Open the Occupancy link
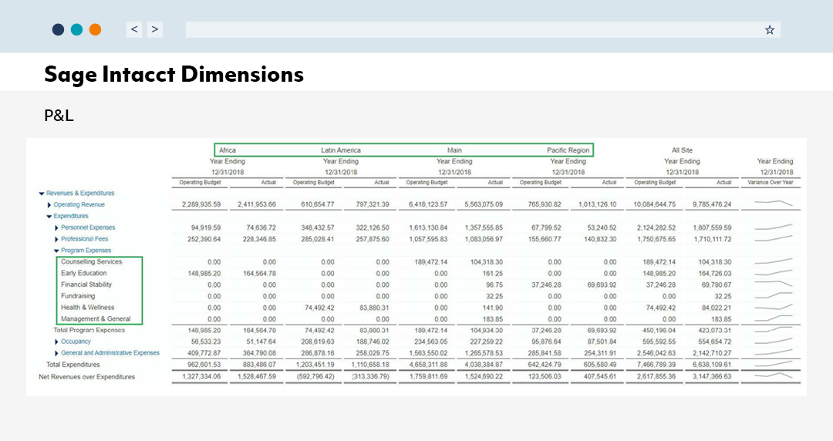The width and height of the screenshot is (833, 441). click(x=76, y=342)
